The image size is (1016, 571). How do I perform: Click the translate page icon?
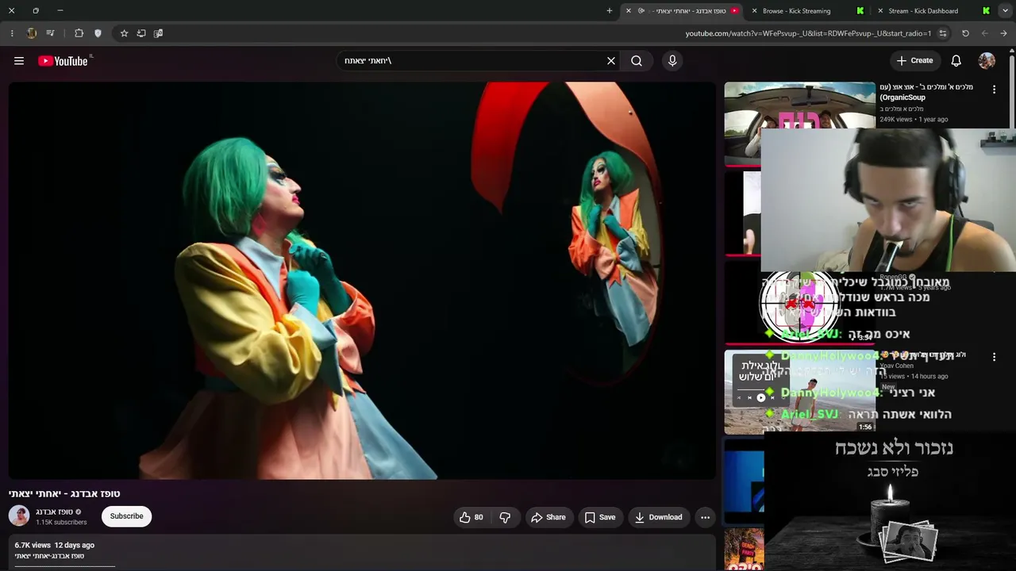pyautogui.click(x=159, y=33)
